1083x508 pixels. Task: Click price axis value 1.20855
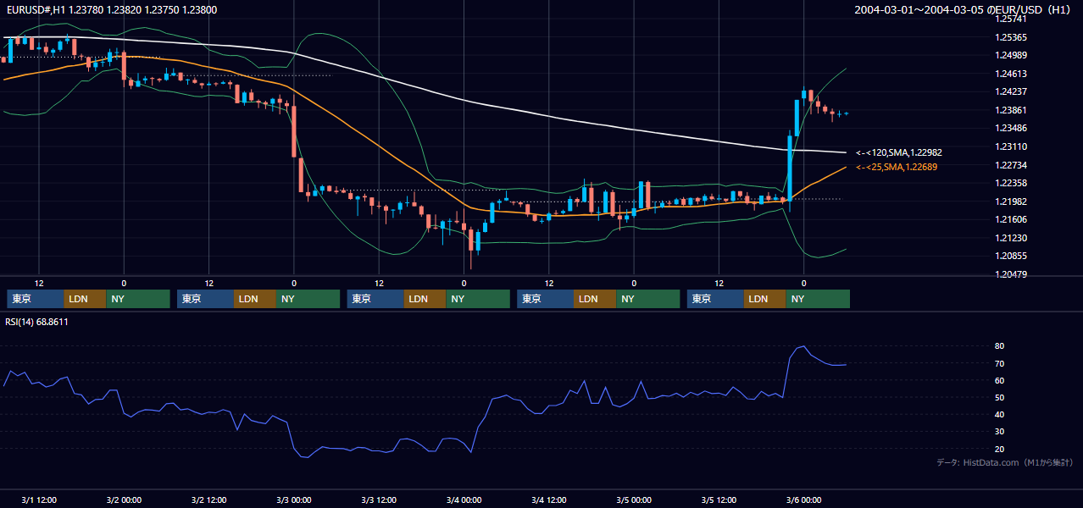(x=1010, y=256)
